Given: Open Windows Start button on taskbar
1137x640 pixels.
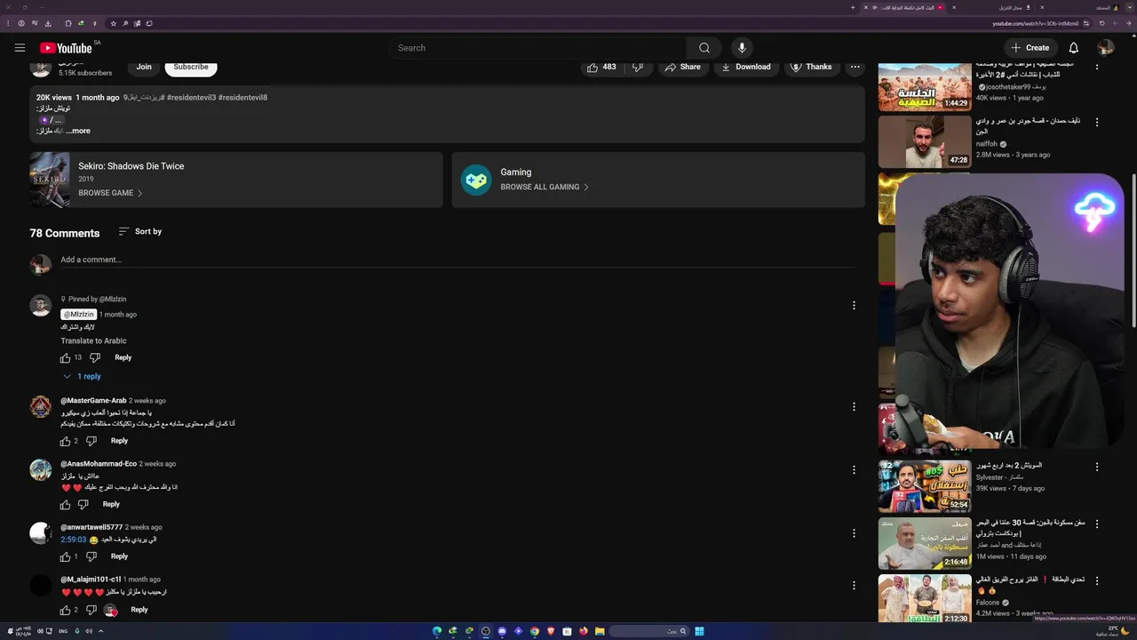Looking at the screenshot, I should pyautogui.click(x=699, y=631).
